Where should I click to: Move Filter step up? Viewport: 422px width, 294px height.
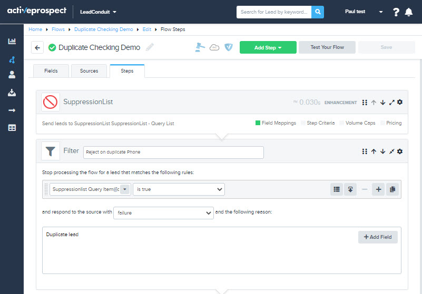click(374, 151)
